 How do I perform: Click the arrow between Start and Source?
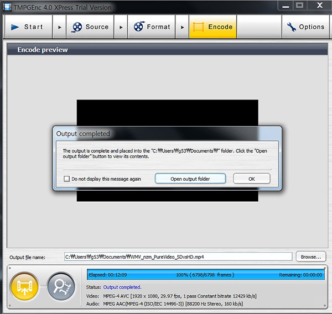point(60,27)
